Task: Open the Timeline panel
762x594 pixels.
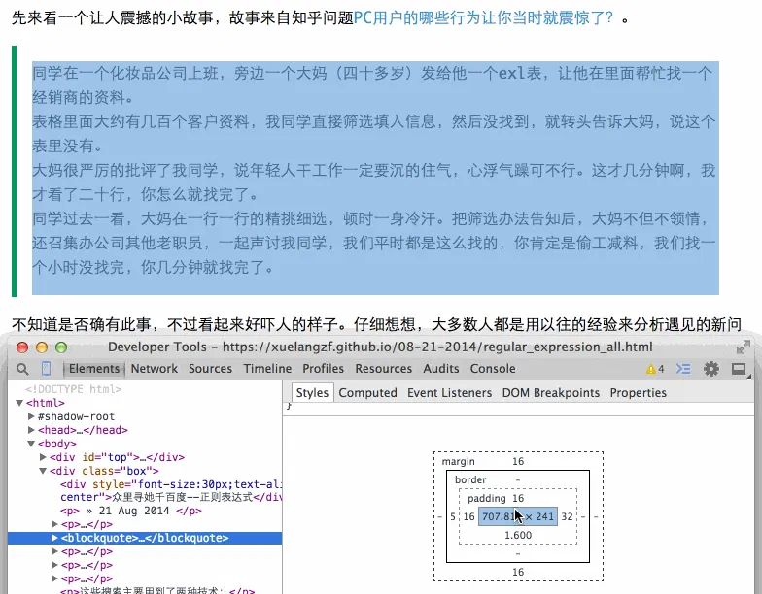Action: (267, 369)
